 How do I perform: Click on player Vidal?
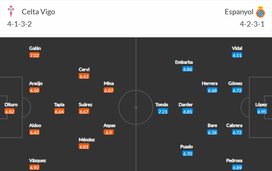237,48
